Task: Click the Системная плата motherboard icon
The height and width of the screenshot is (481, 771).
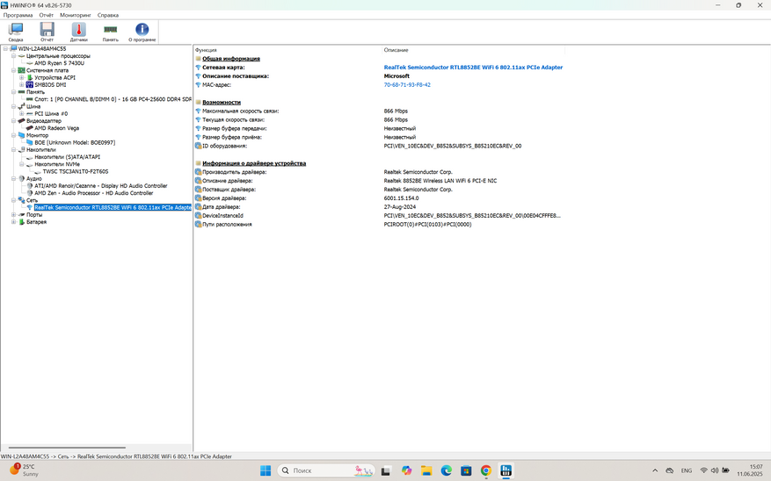Action: (21, 70)
